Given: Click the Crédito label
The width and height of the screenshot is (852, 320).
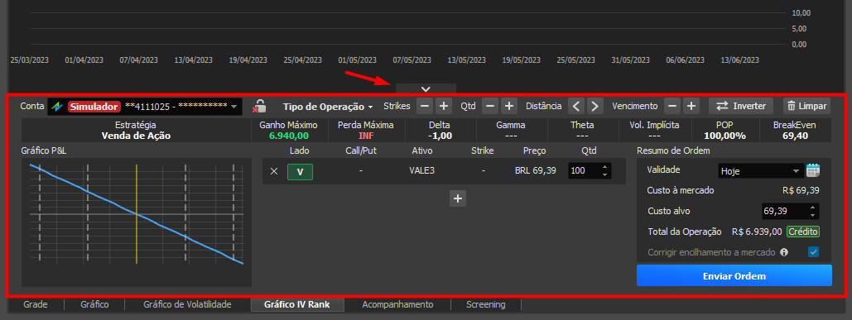Looking at the screenshot, I should (803, 232).
